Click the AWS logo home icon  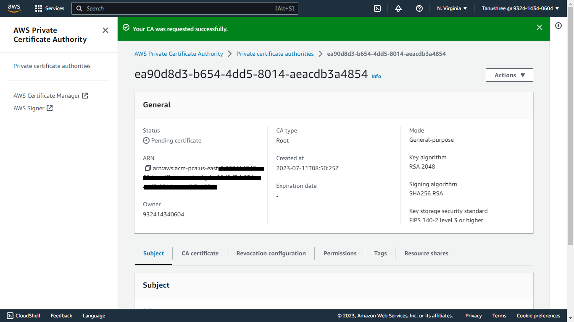(14, 8)
